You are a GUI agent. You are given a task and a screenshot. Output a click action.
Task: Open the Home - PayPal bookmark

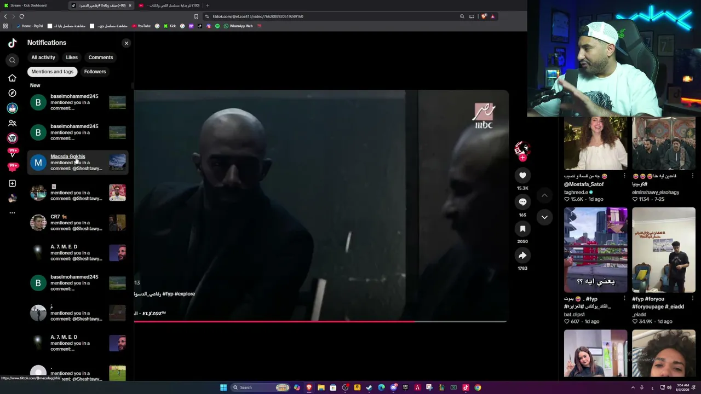30,26
